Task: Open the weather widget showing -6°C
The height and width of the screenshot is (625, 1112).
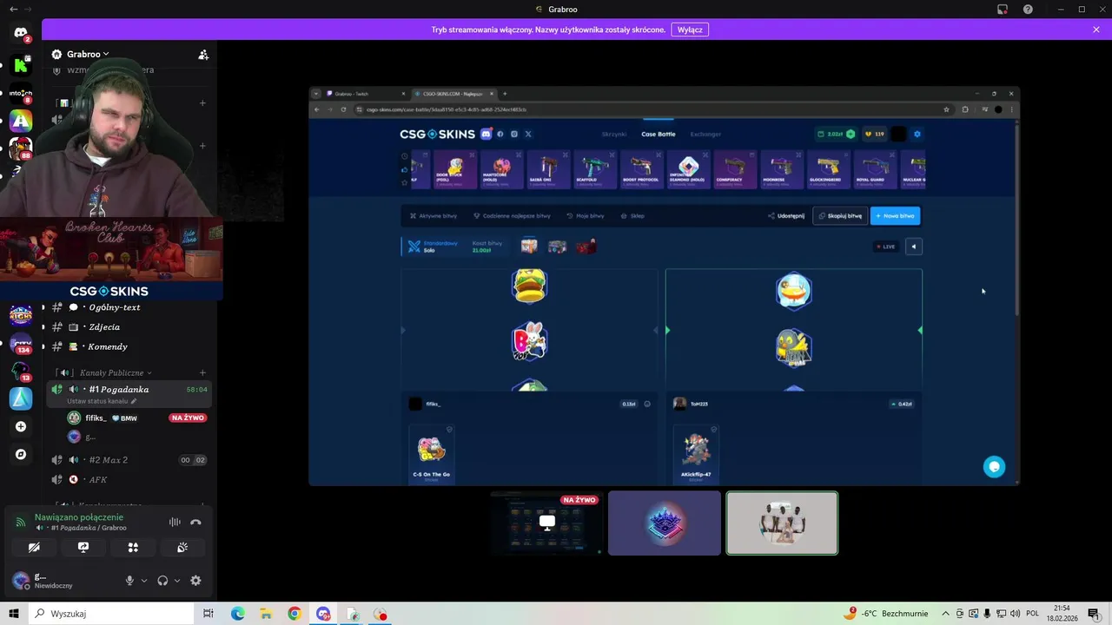Action: pos(887,614)
